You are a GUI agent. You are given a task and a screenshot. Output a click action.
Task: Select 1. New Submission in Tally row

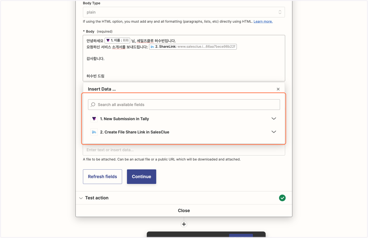click(x=184, y=119)
